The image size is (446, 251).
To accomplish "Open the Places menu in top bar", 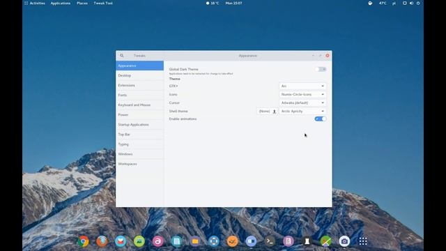I will 82,3.
